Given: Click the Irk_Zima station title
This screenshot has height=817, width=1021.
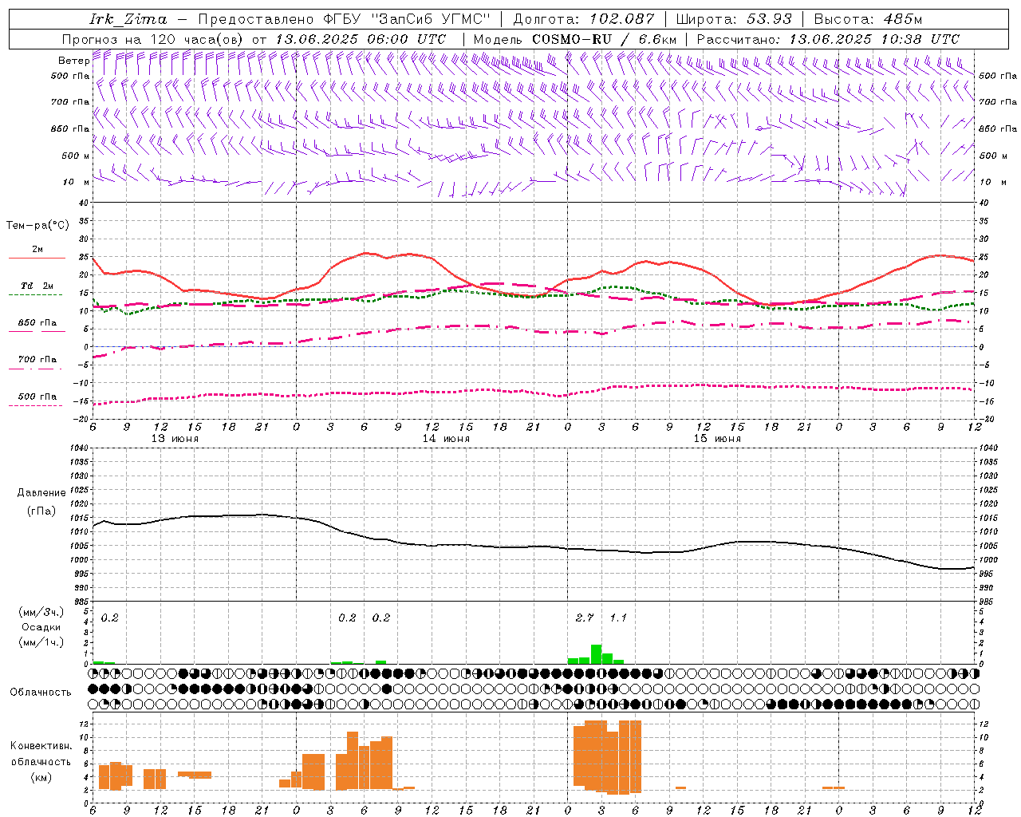Looking at the screenshot, I should point(128,19).
